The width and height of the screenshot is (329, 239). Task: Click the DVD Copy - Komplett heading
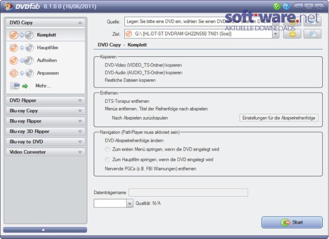point(122,45)
